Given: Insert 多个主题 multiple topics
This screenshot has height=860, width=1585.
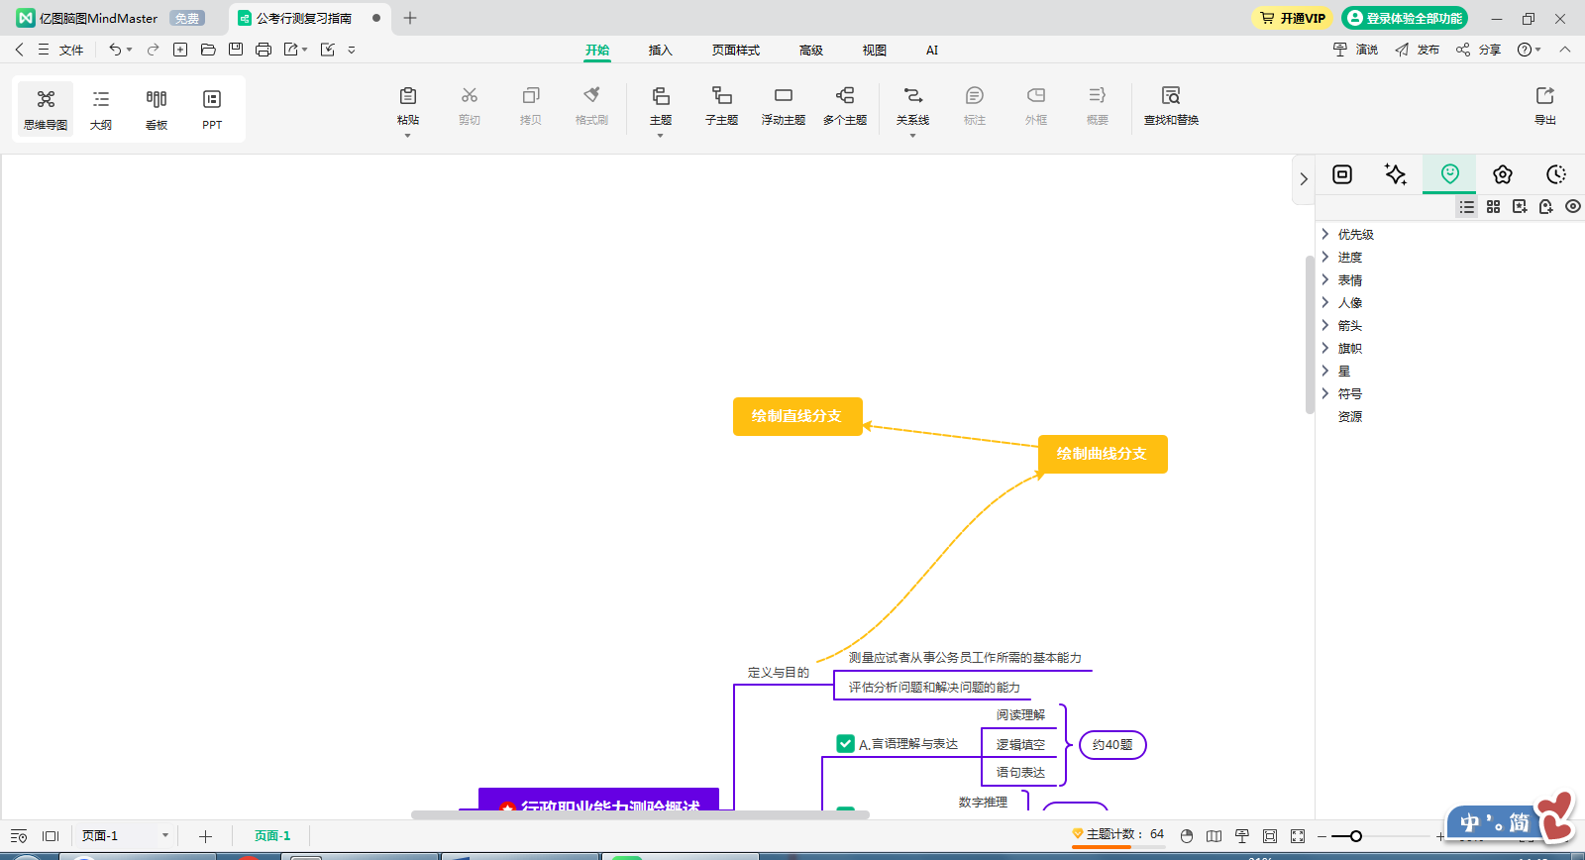Looking at the screenshot, I should pos(845,105).
